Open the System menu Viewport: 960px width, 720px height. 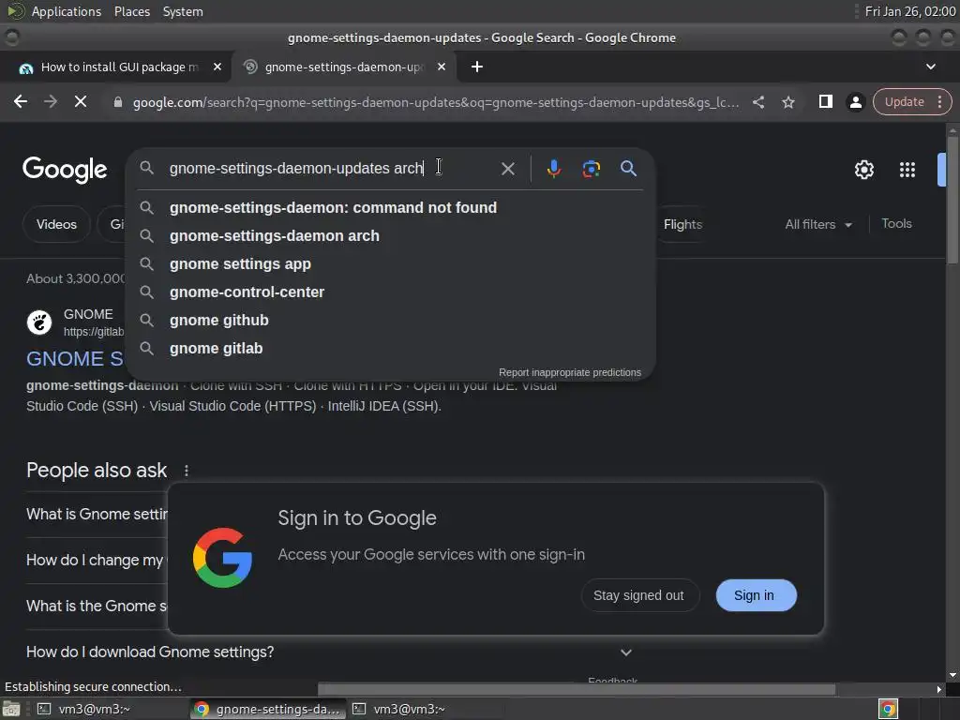183,11
